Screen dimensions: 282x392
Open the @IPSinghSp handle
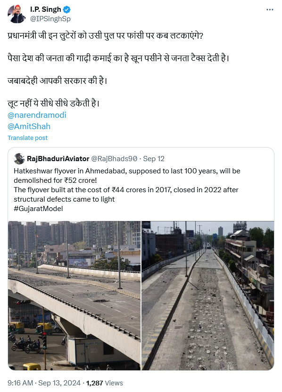[x=50, y=19]
